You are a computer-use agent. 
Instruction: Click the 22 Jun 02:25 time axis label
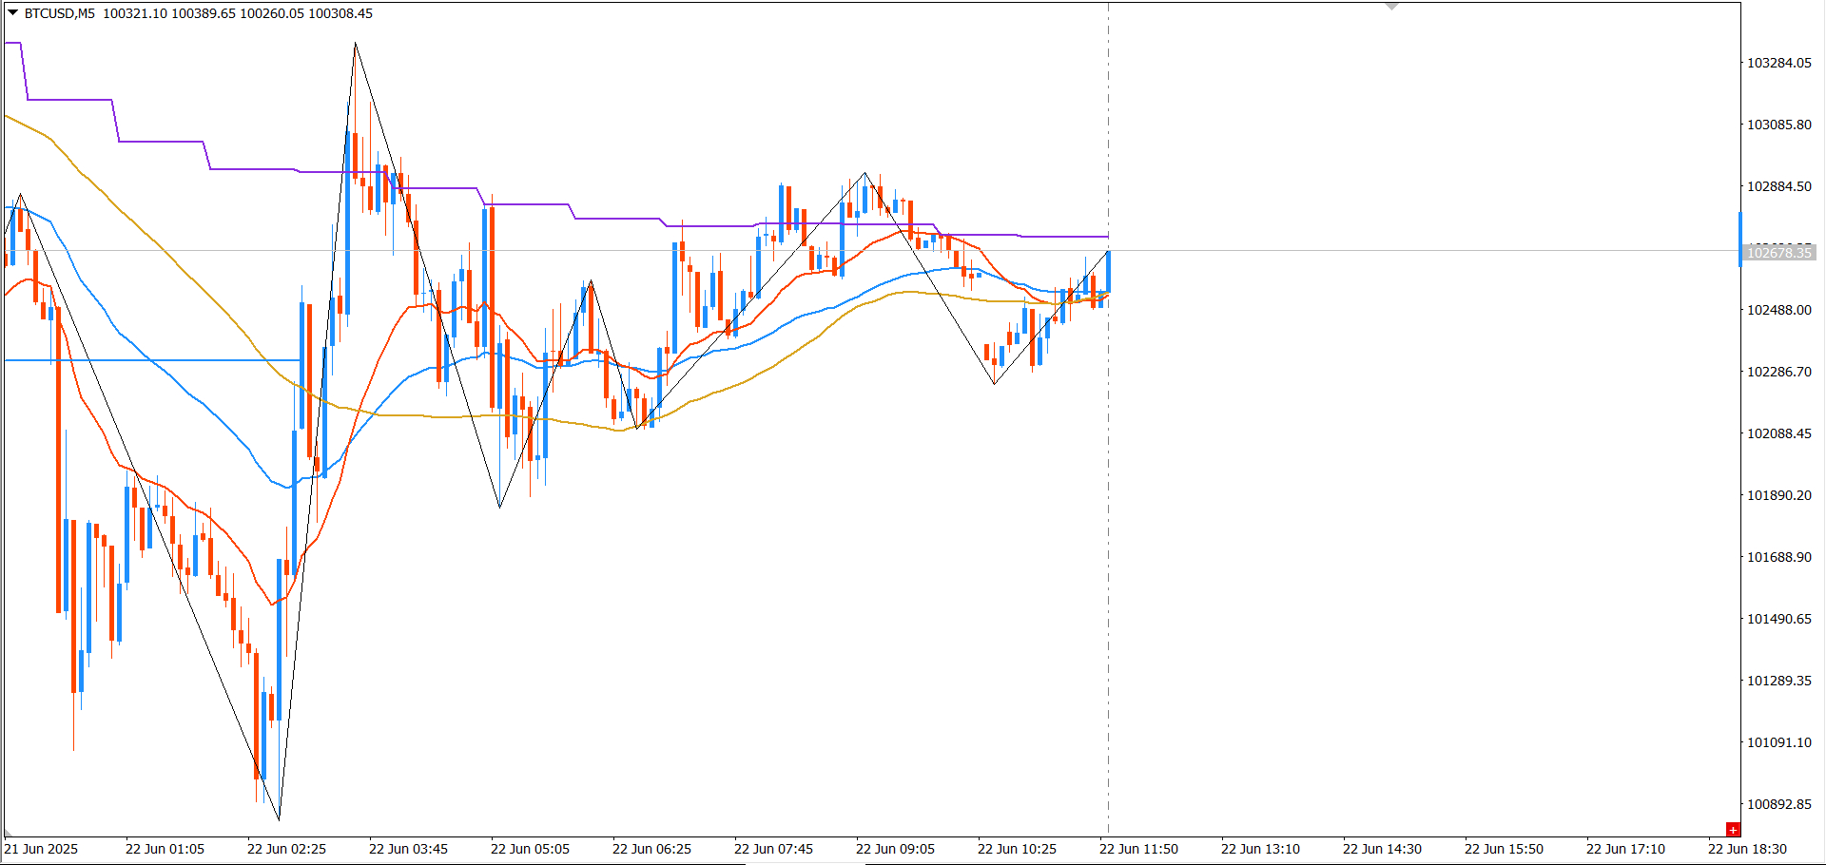pos(286,849)
